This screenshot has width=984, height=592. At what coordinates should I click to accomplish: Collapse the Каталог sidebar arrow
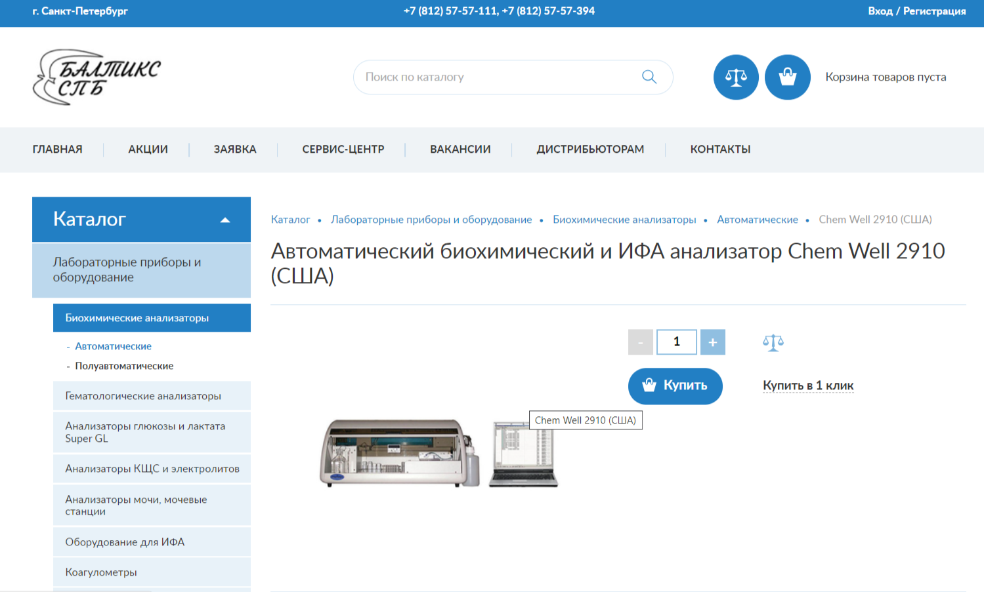tap(225, 220)
